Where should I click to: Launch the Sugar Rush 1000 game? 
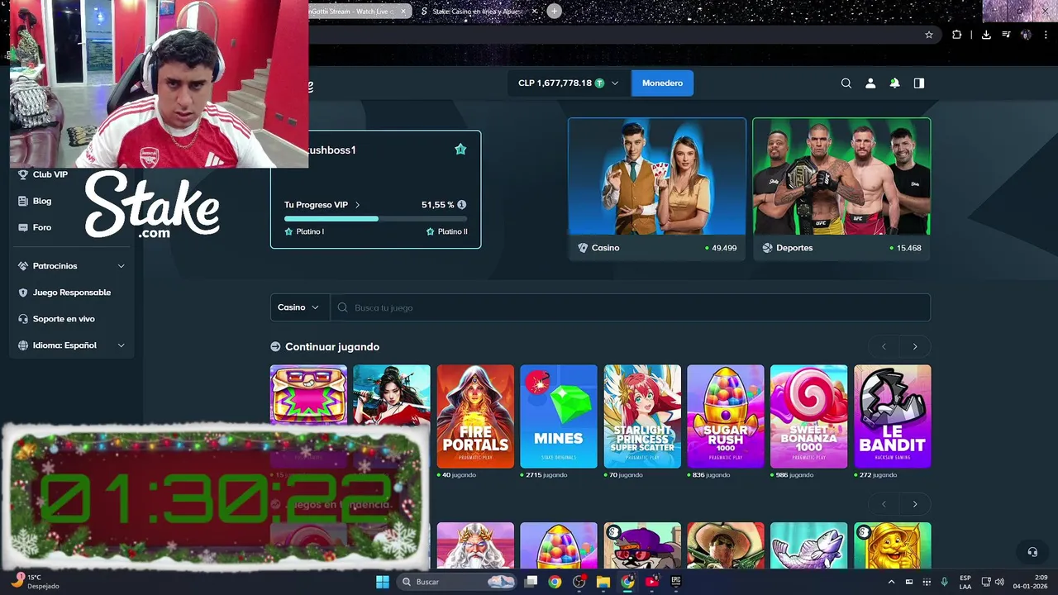(x=726, y=416)
